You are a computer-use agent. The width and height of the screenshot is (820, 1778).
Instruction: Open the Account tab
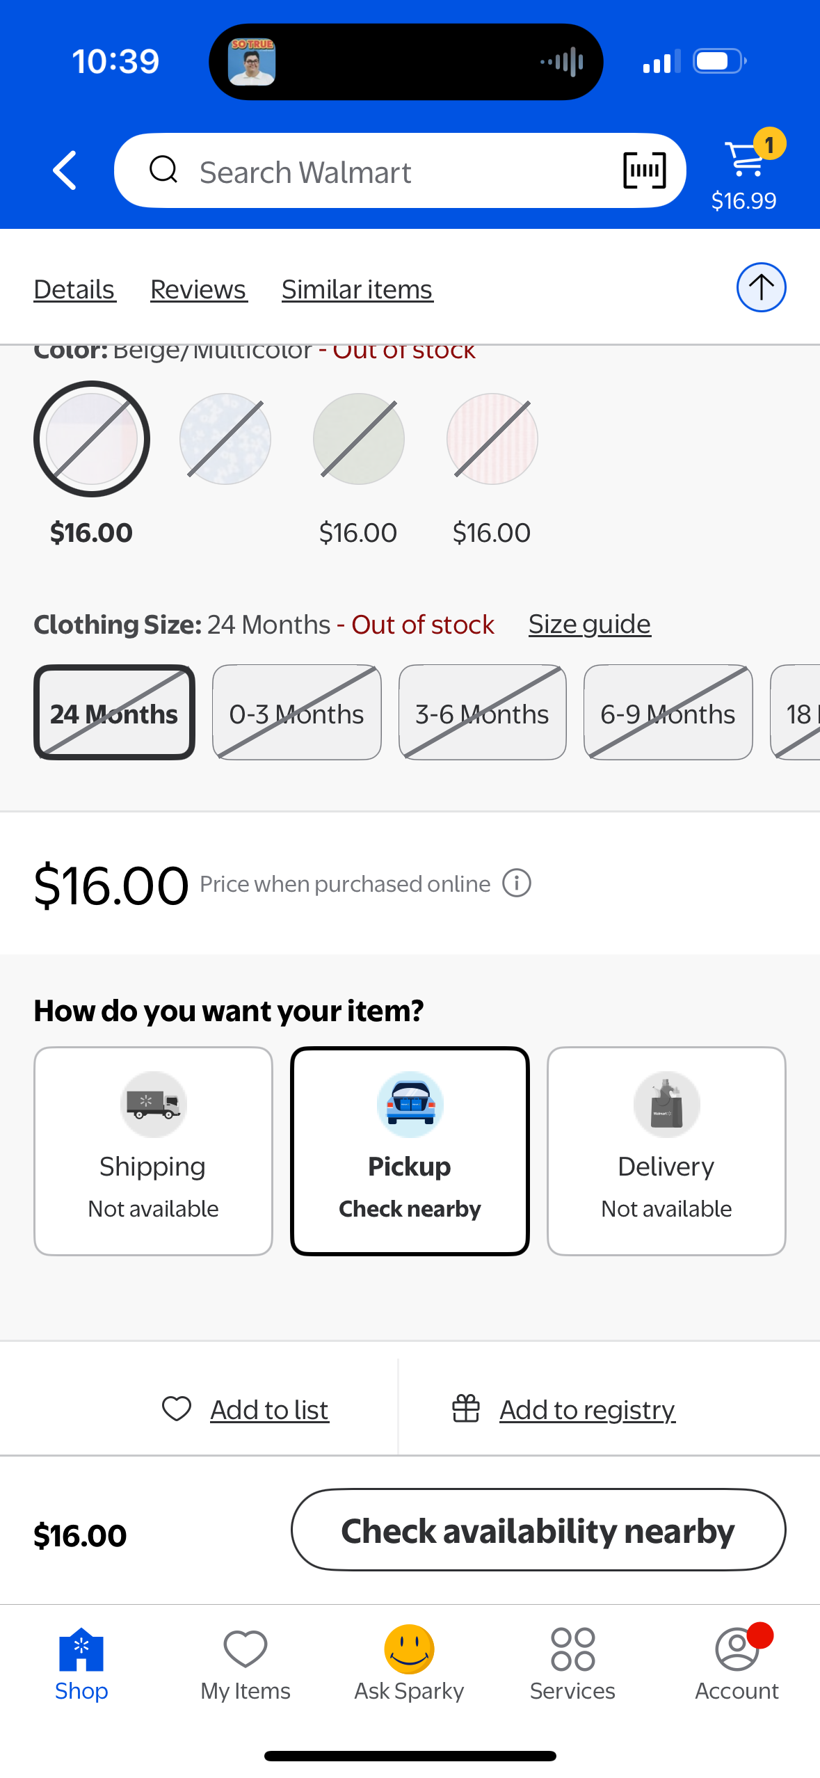coord(737,1663)
